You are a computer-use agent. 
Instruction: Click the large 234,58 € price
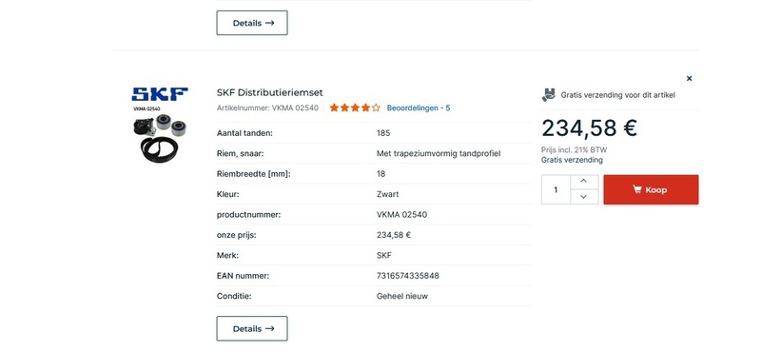click(589, 128)
